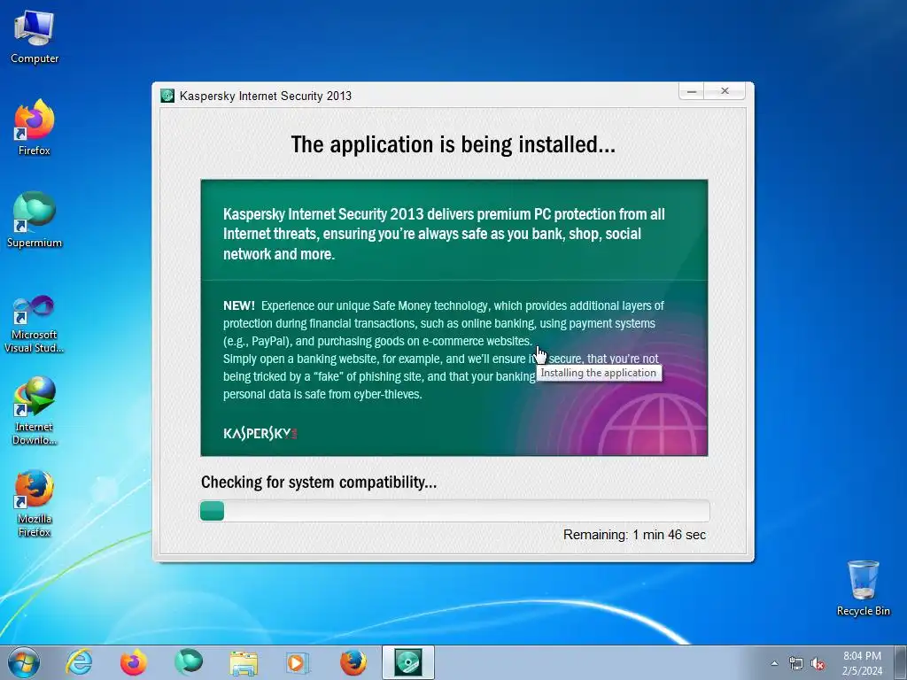Image resolution: width=907 pixels, height=680 pixels.
Task: Click the premium PC protection headline text
Action: pos(444,234)
